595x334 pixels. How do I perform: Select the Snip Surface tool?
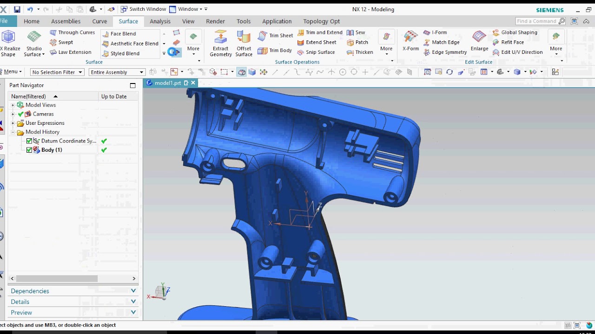click(x=316, y=52)
